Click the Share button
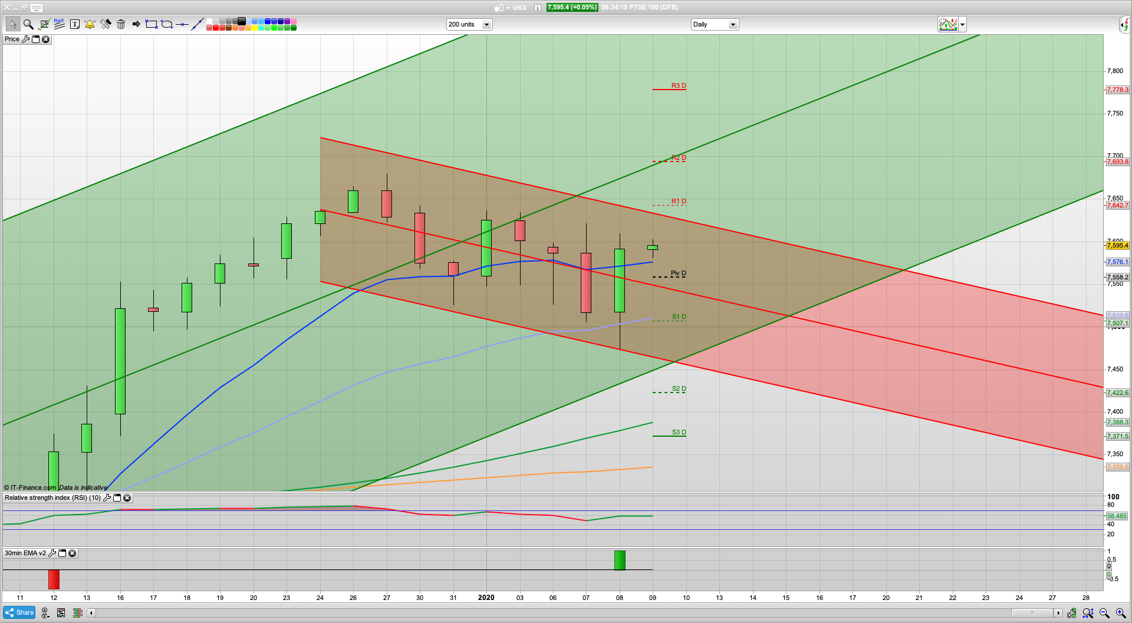The image size is (1132, 623). (19, 613)
